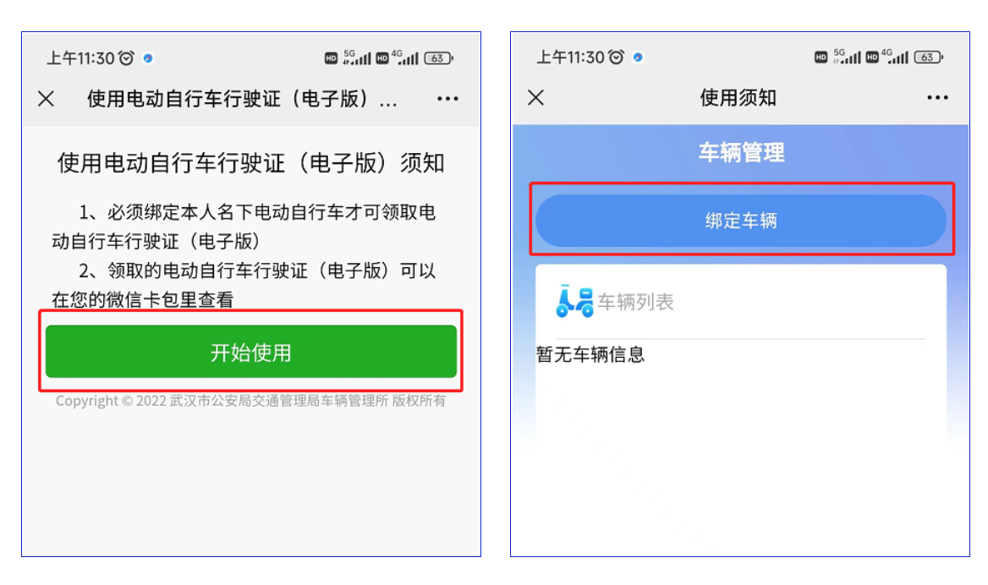Click the 暂无车辆信息 empty list message

point(590,354)
